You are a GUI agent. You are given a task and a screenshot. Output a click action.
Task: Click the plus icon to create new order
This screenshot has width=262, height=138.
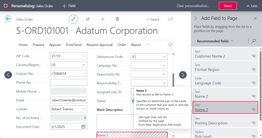103,19
